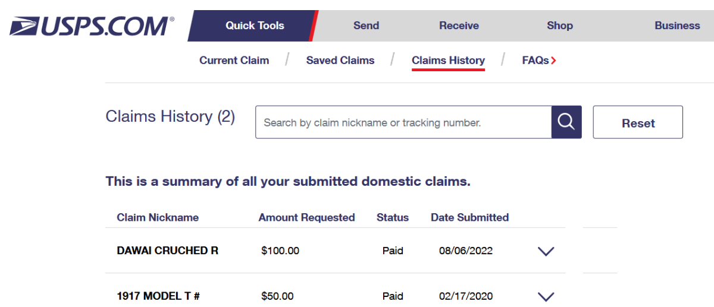The image size is (714, 307).
Task: Open the DAWAI CRUCHED R claim row
Action: [168, 251]
